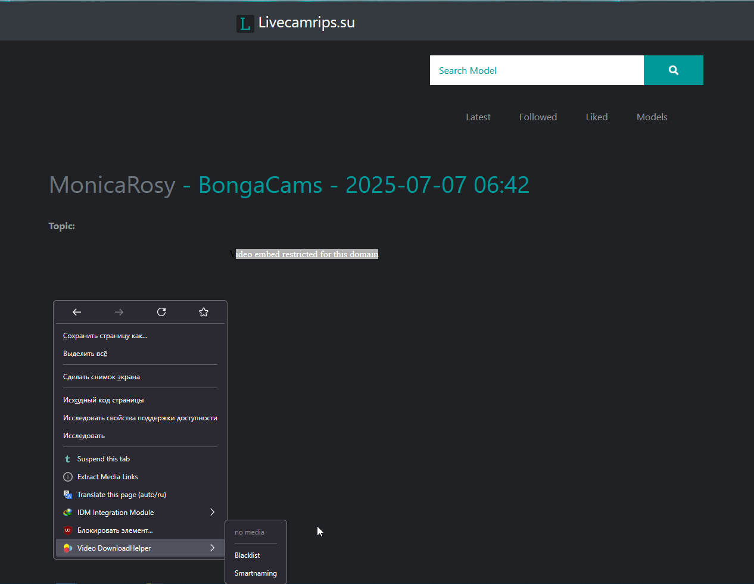
Task: Select Extract Media Links entry
Action: (x=140, y=477)
